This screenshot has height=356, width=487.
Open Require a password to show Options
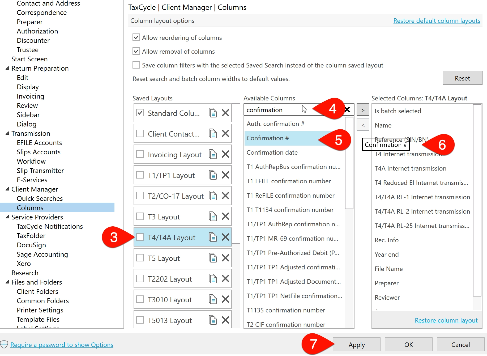[x=62, y=345]
